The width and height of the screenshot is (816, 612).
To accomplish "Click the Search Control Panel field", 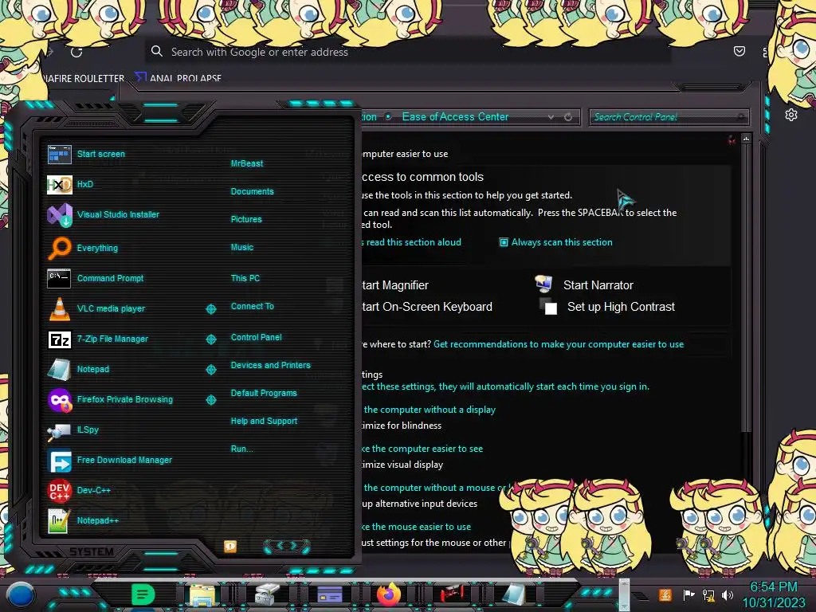I will [669, 117].
